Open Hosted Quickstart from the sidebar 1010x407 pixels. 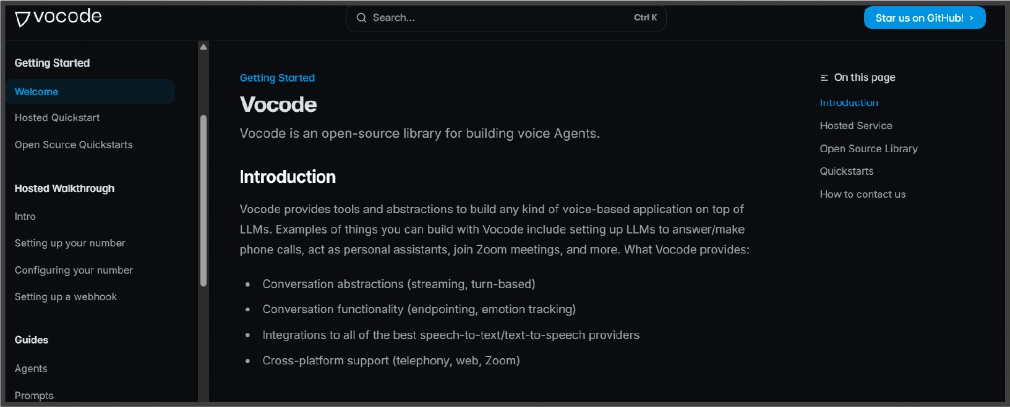56,117
